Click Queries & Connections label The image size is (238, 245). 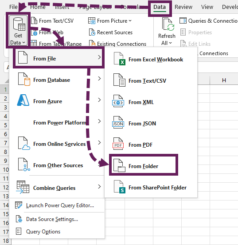pos(213,21)
